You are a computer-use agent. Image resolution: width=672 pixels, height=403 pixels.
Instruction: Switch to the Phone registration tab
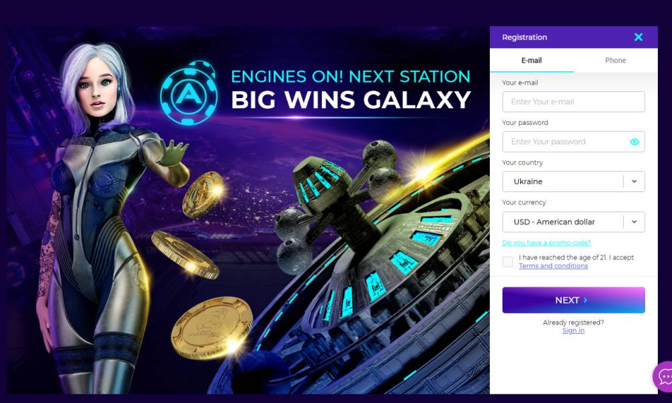[616, 60]
